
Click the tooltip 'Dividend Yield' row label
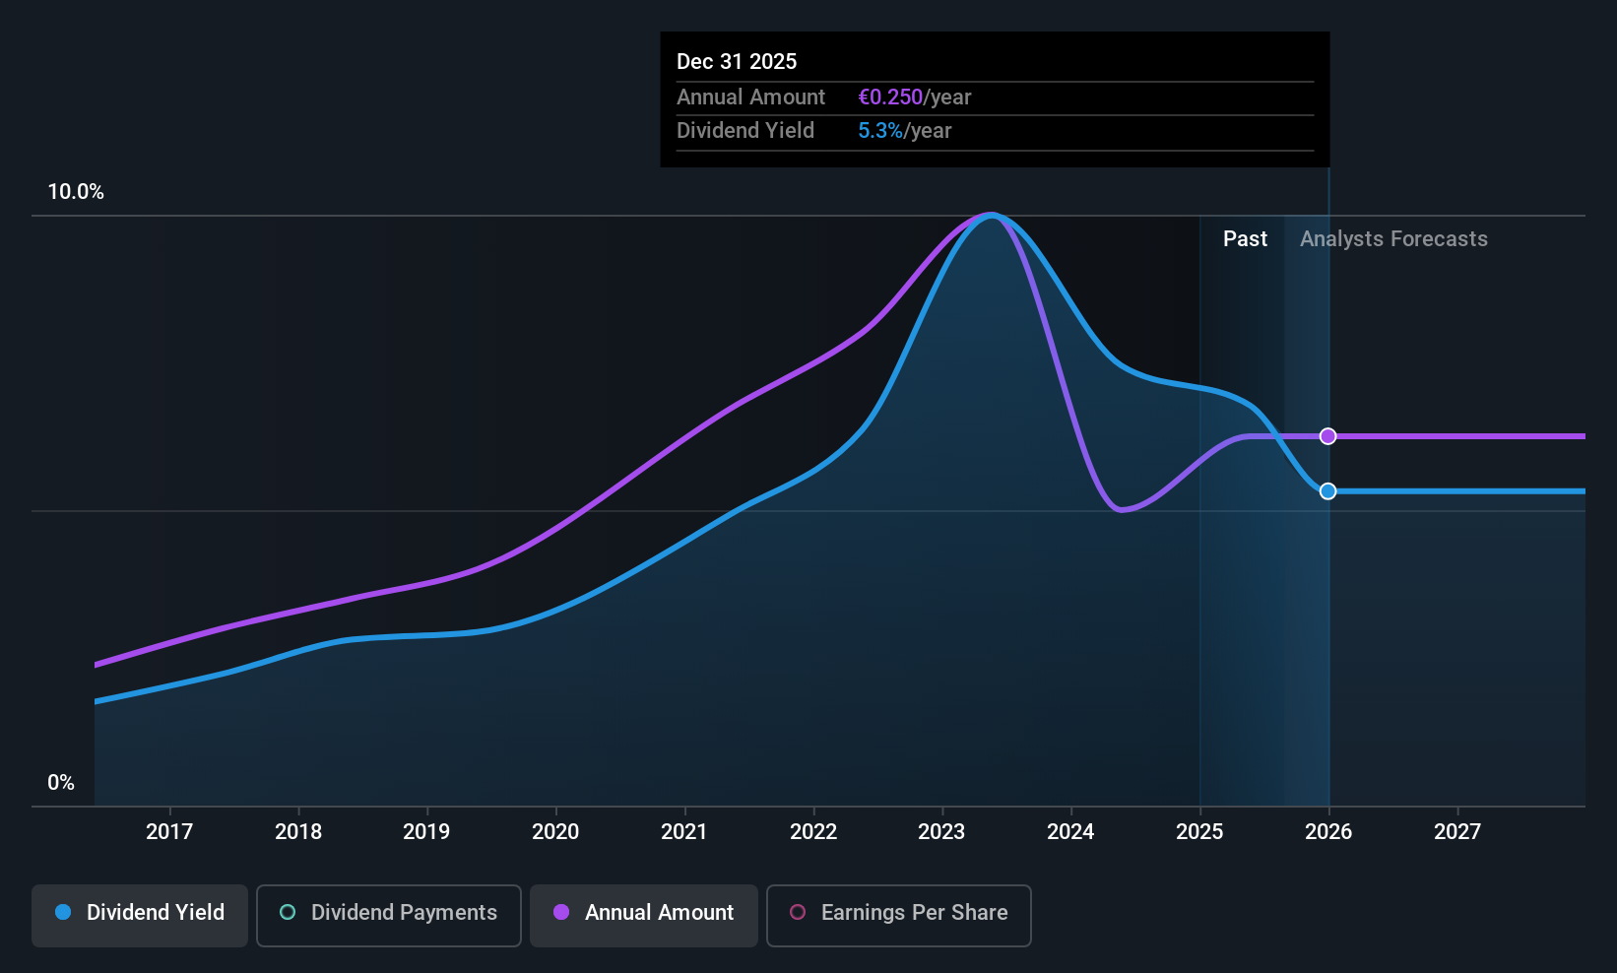click(x=745, y=131)
